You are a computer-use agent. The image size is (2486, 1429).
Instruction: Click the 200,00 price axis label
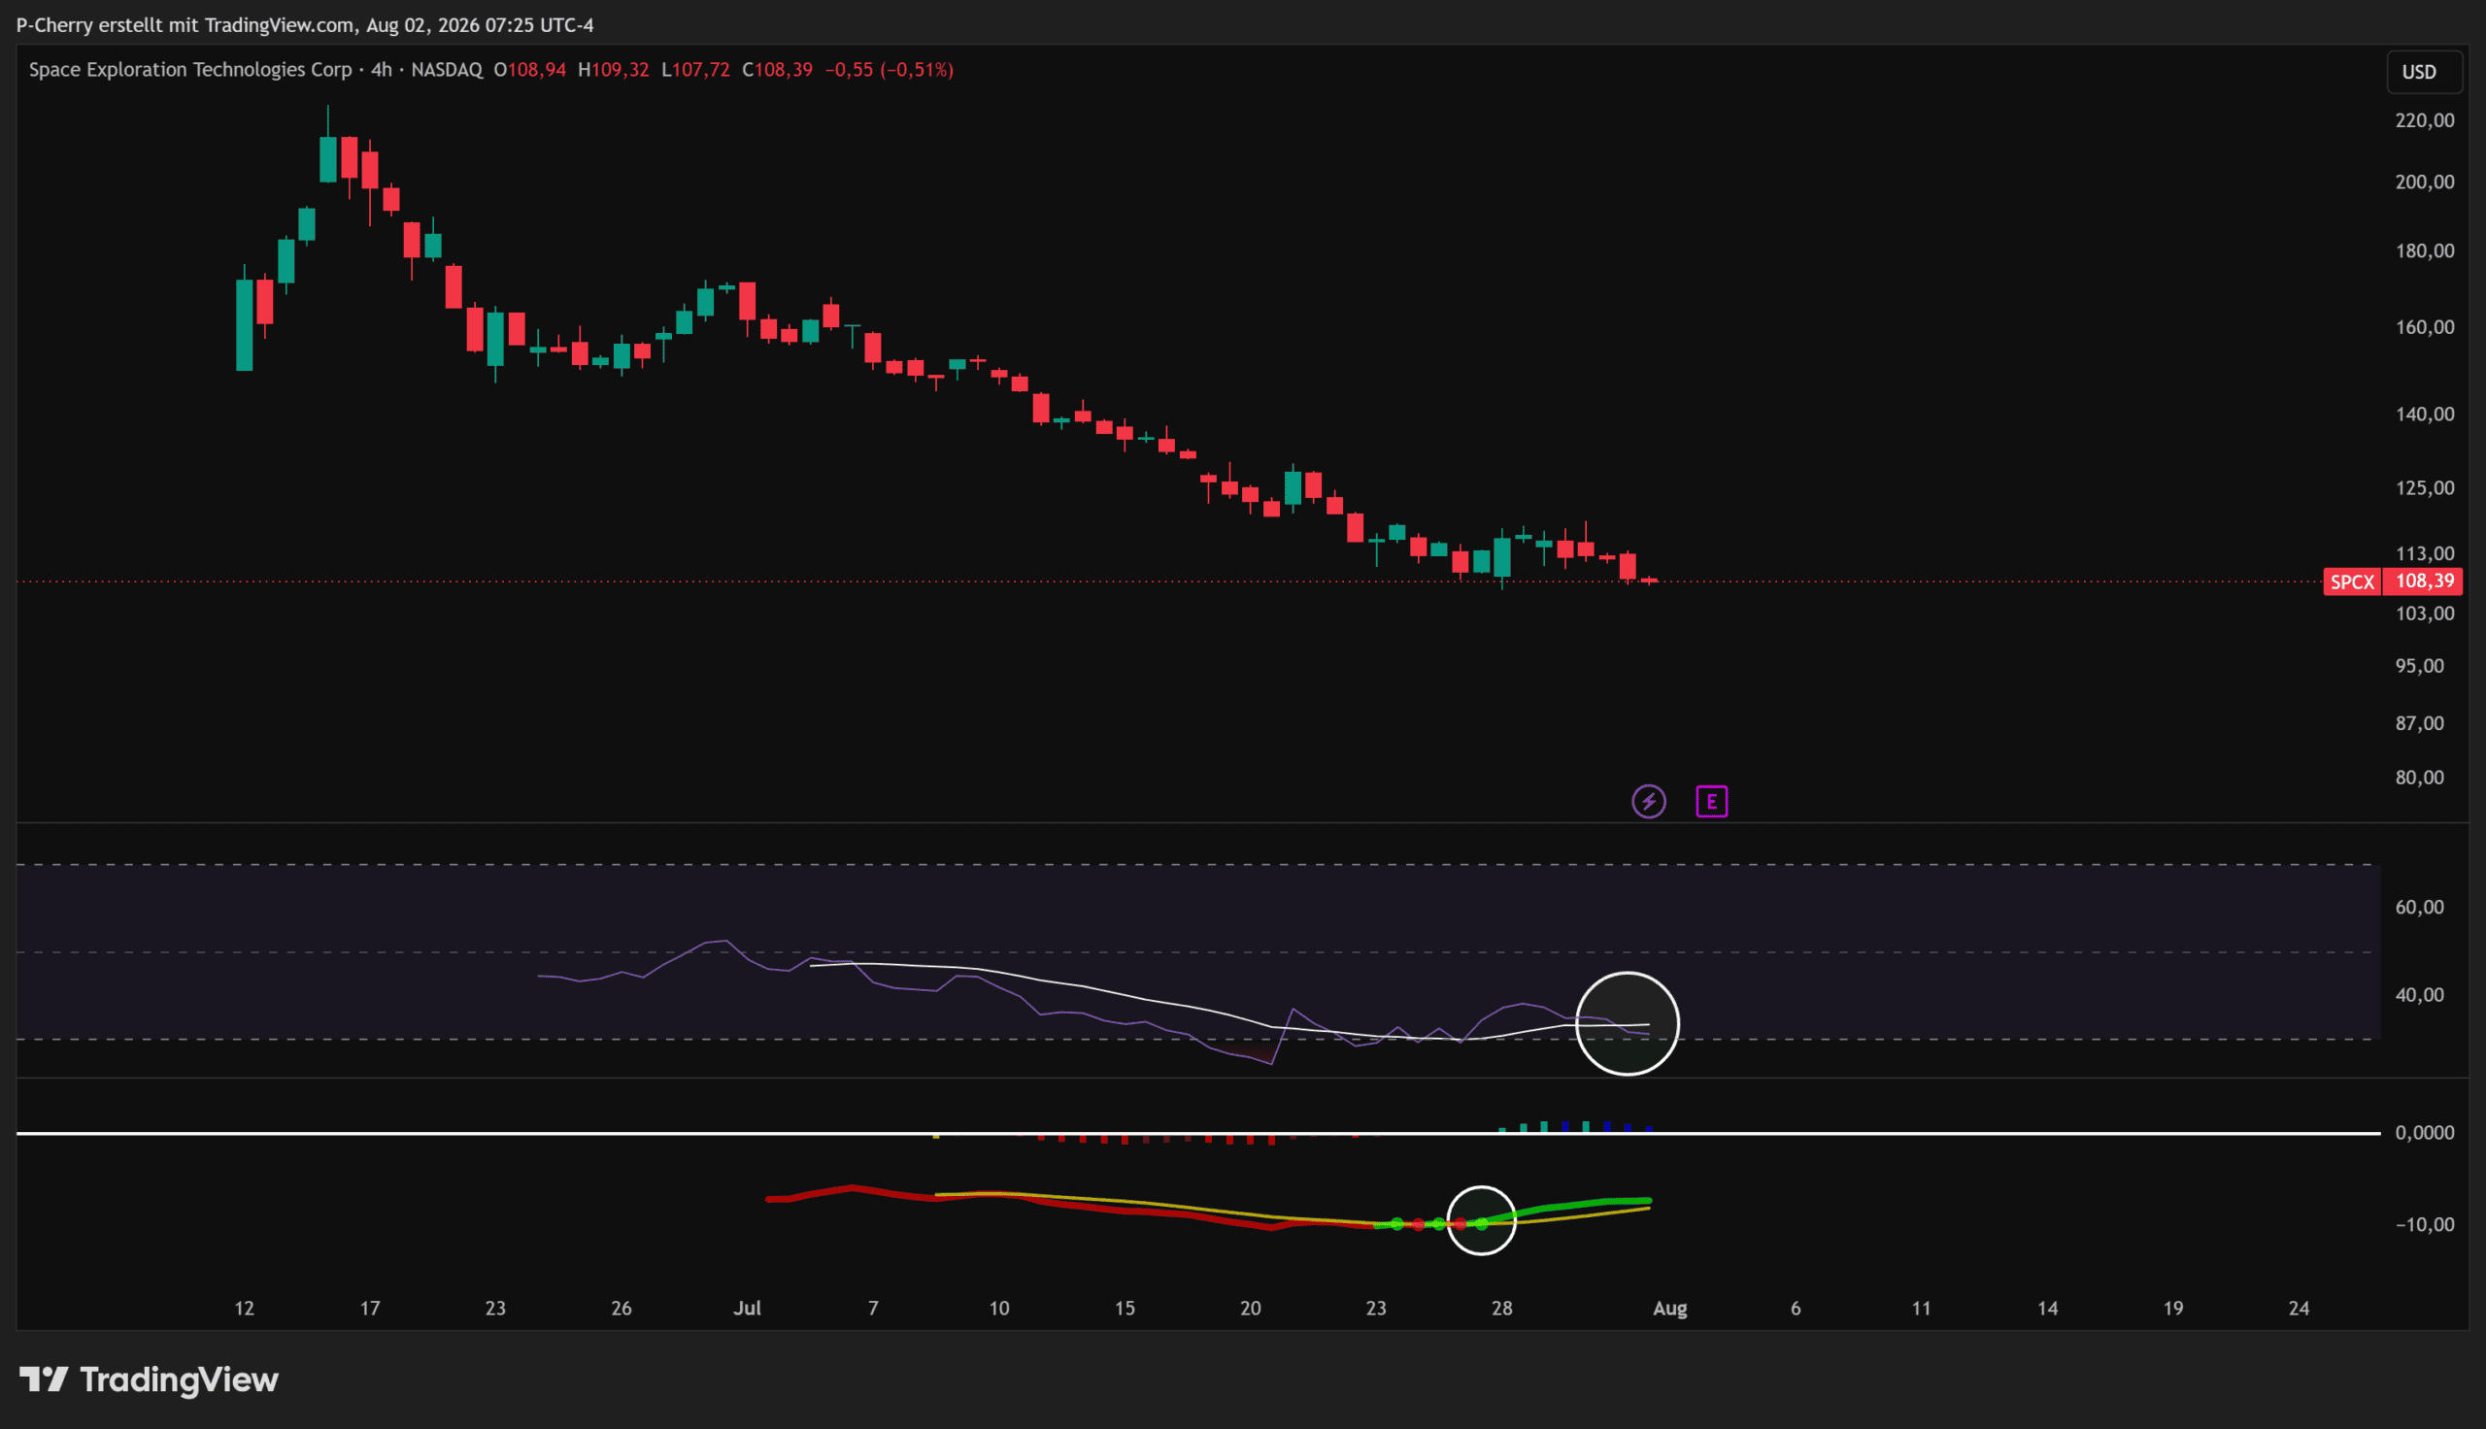[2424, 182]
